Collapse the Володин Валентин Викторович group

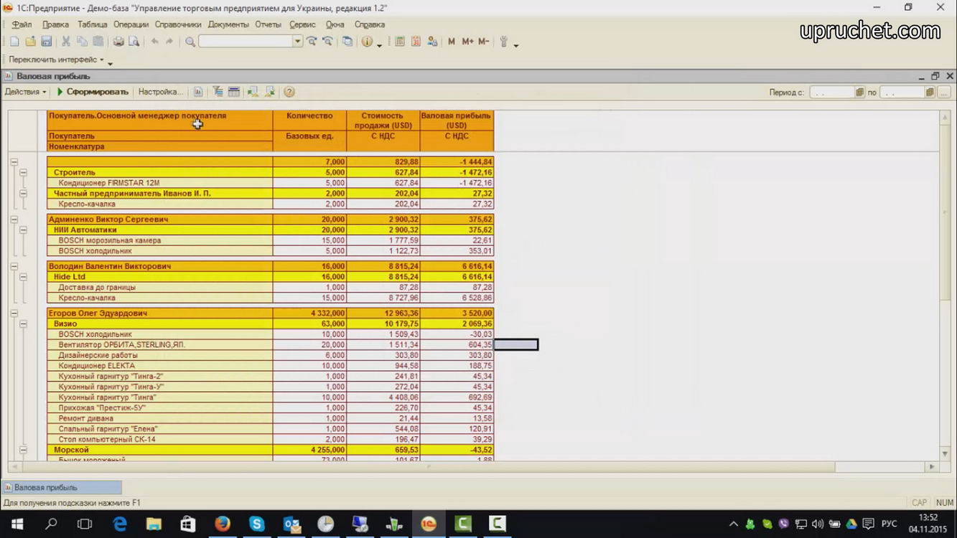click(14, 266)
